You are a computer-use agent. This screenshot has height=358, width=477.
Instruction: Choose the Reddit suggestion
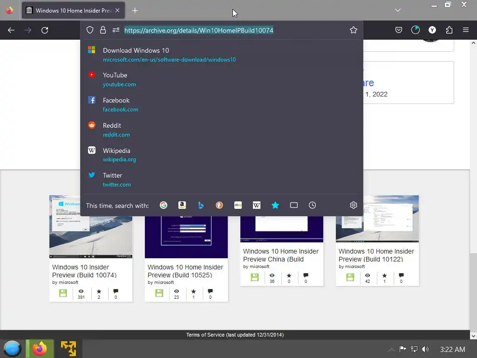(221, 130)
